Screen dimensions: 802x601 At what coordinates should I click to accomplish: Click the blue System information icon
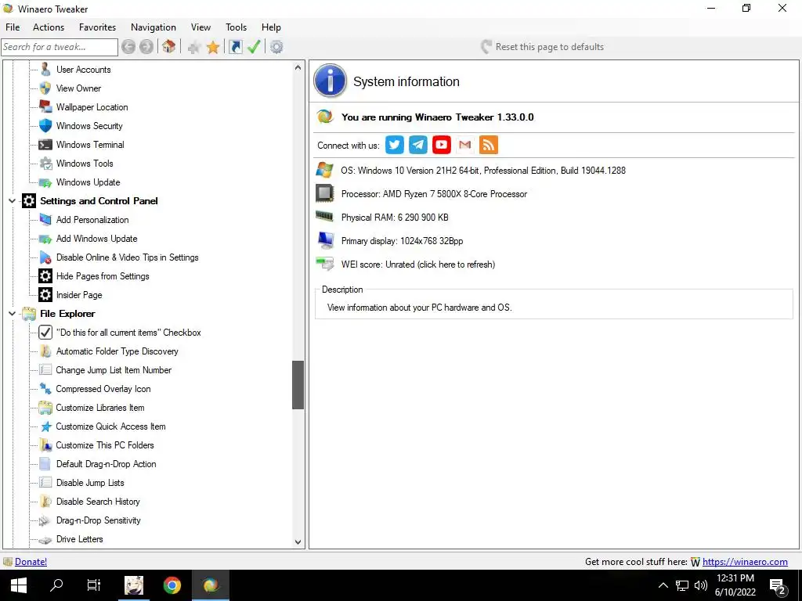point(330,81)
